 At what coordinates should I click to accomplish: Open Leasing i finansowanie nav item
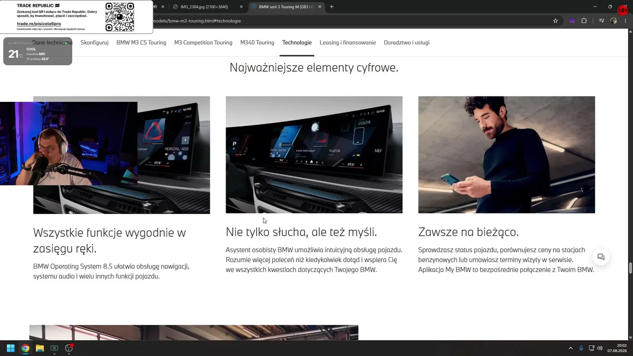(348, 43)
